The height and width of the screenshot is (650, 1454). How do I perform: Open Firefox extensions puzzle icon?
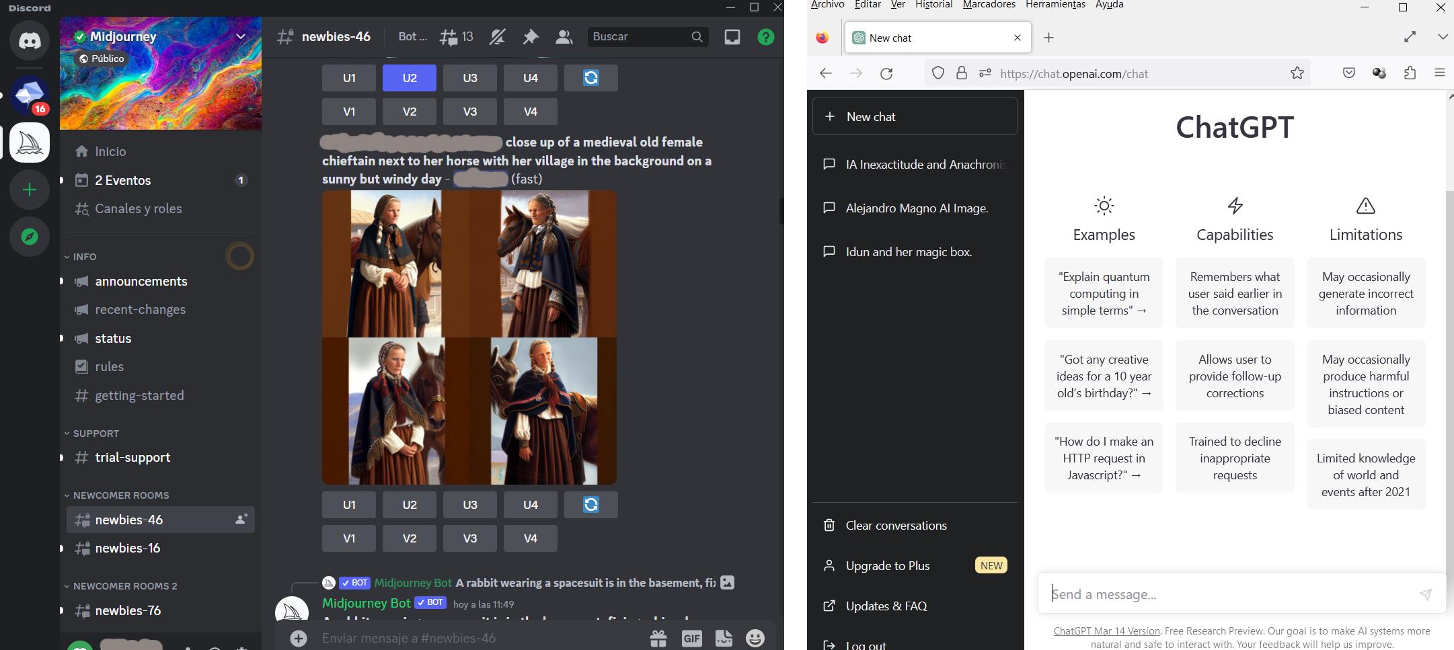coord(1410,73)
